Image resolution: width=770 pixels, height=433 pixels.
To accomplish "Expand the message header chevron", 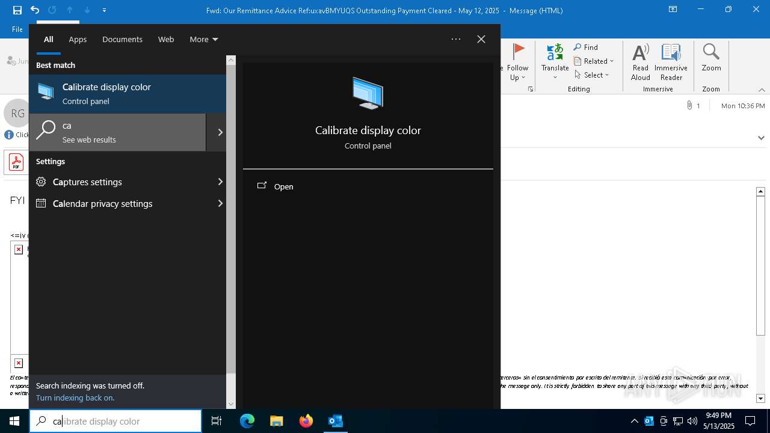I will (x=761, y=138).
